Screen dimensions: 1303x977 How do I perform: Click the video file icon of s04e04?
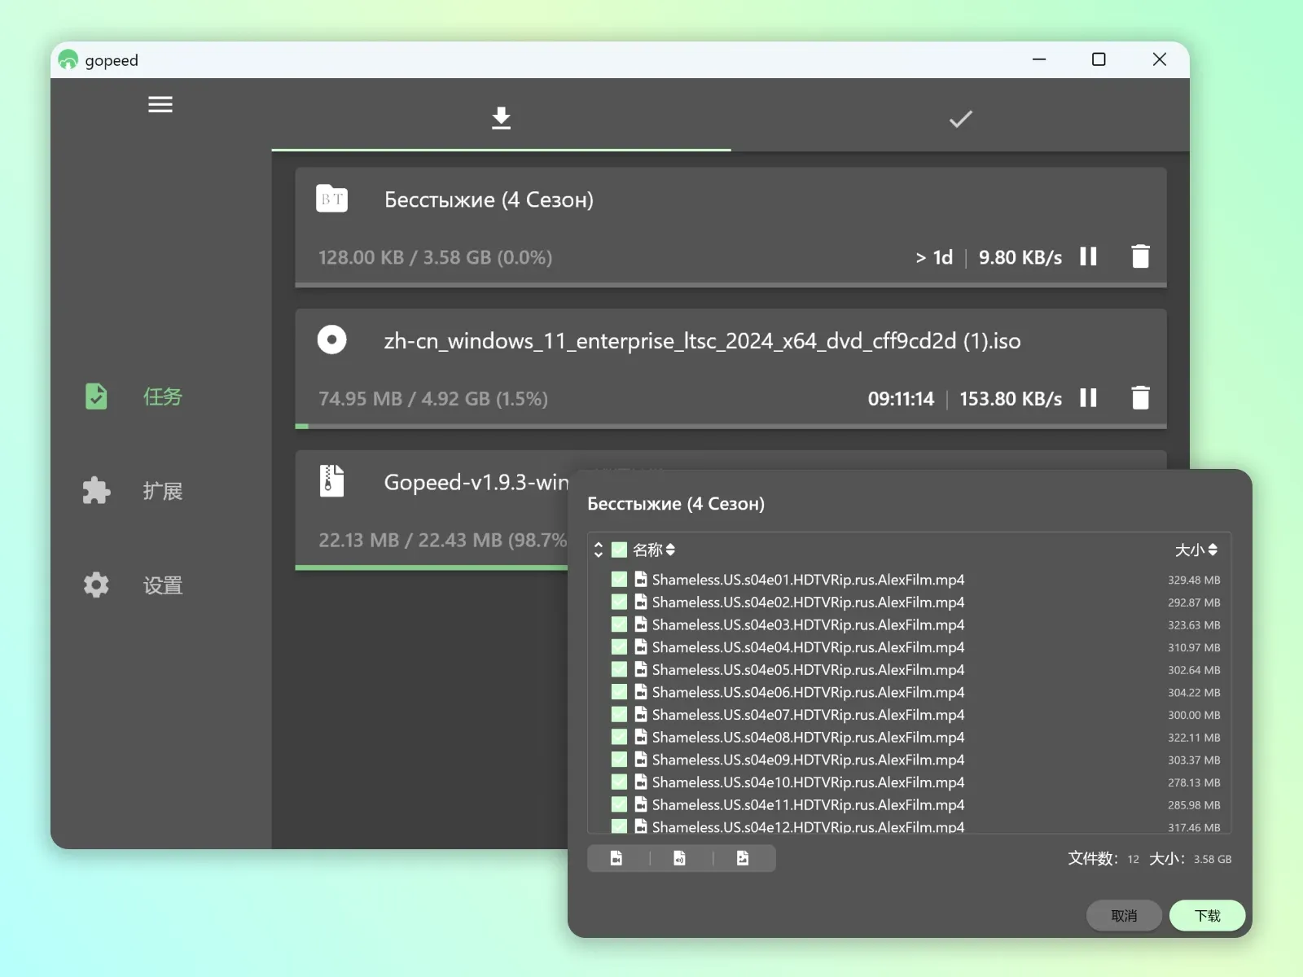coord(641,646)
